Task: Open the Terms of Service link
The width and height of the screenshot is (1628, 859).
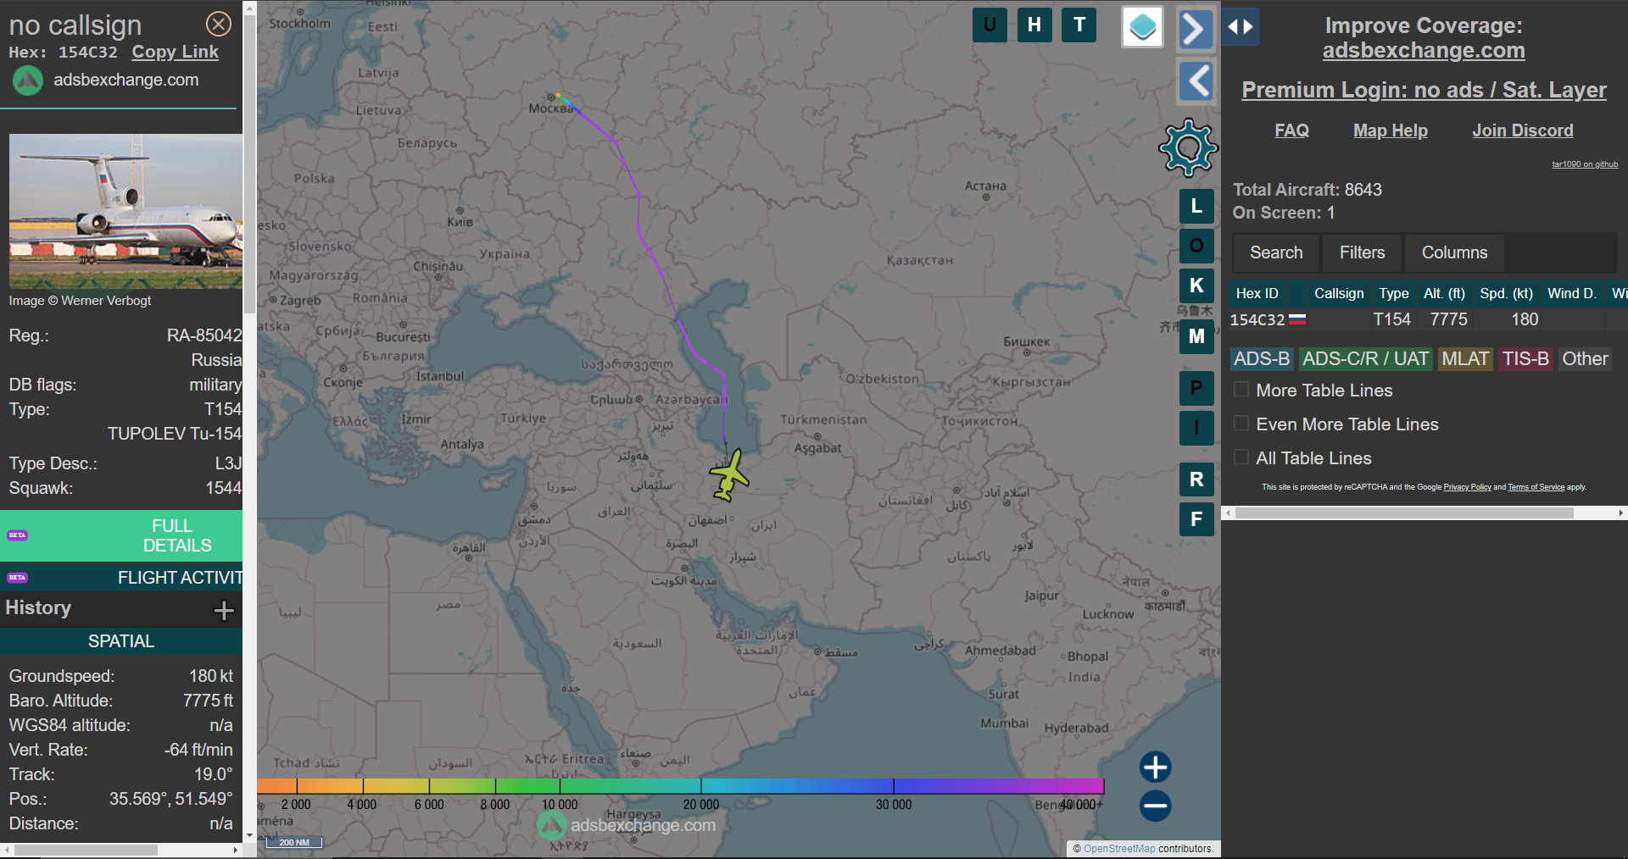Action: click(1536, 487)
